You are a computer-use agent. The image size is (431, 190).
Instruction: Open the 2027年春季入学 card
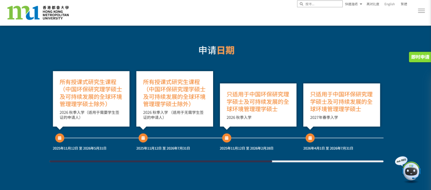(x=342, y=105)
